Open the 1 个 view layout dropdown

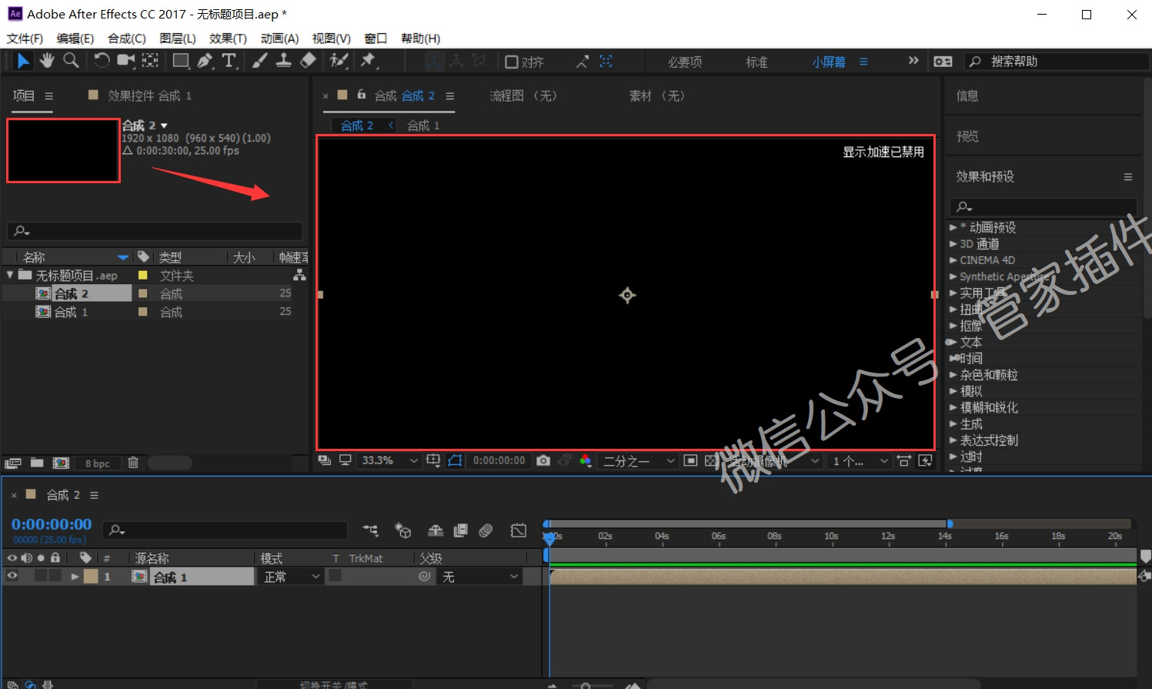860,460
